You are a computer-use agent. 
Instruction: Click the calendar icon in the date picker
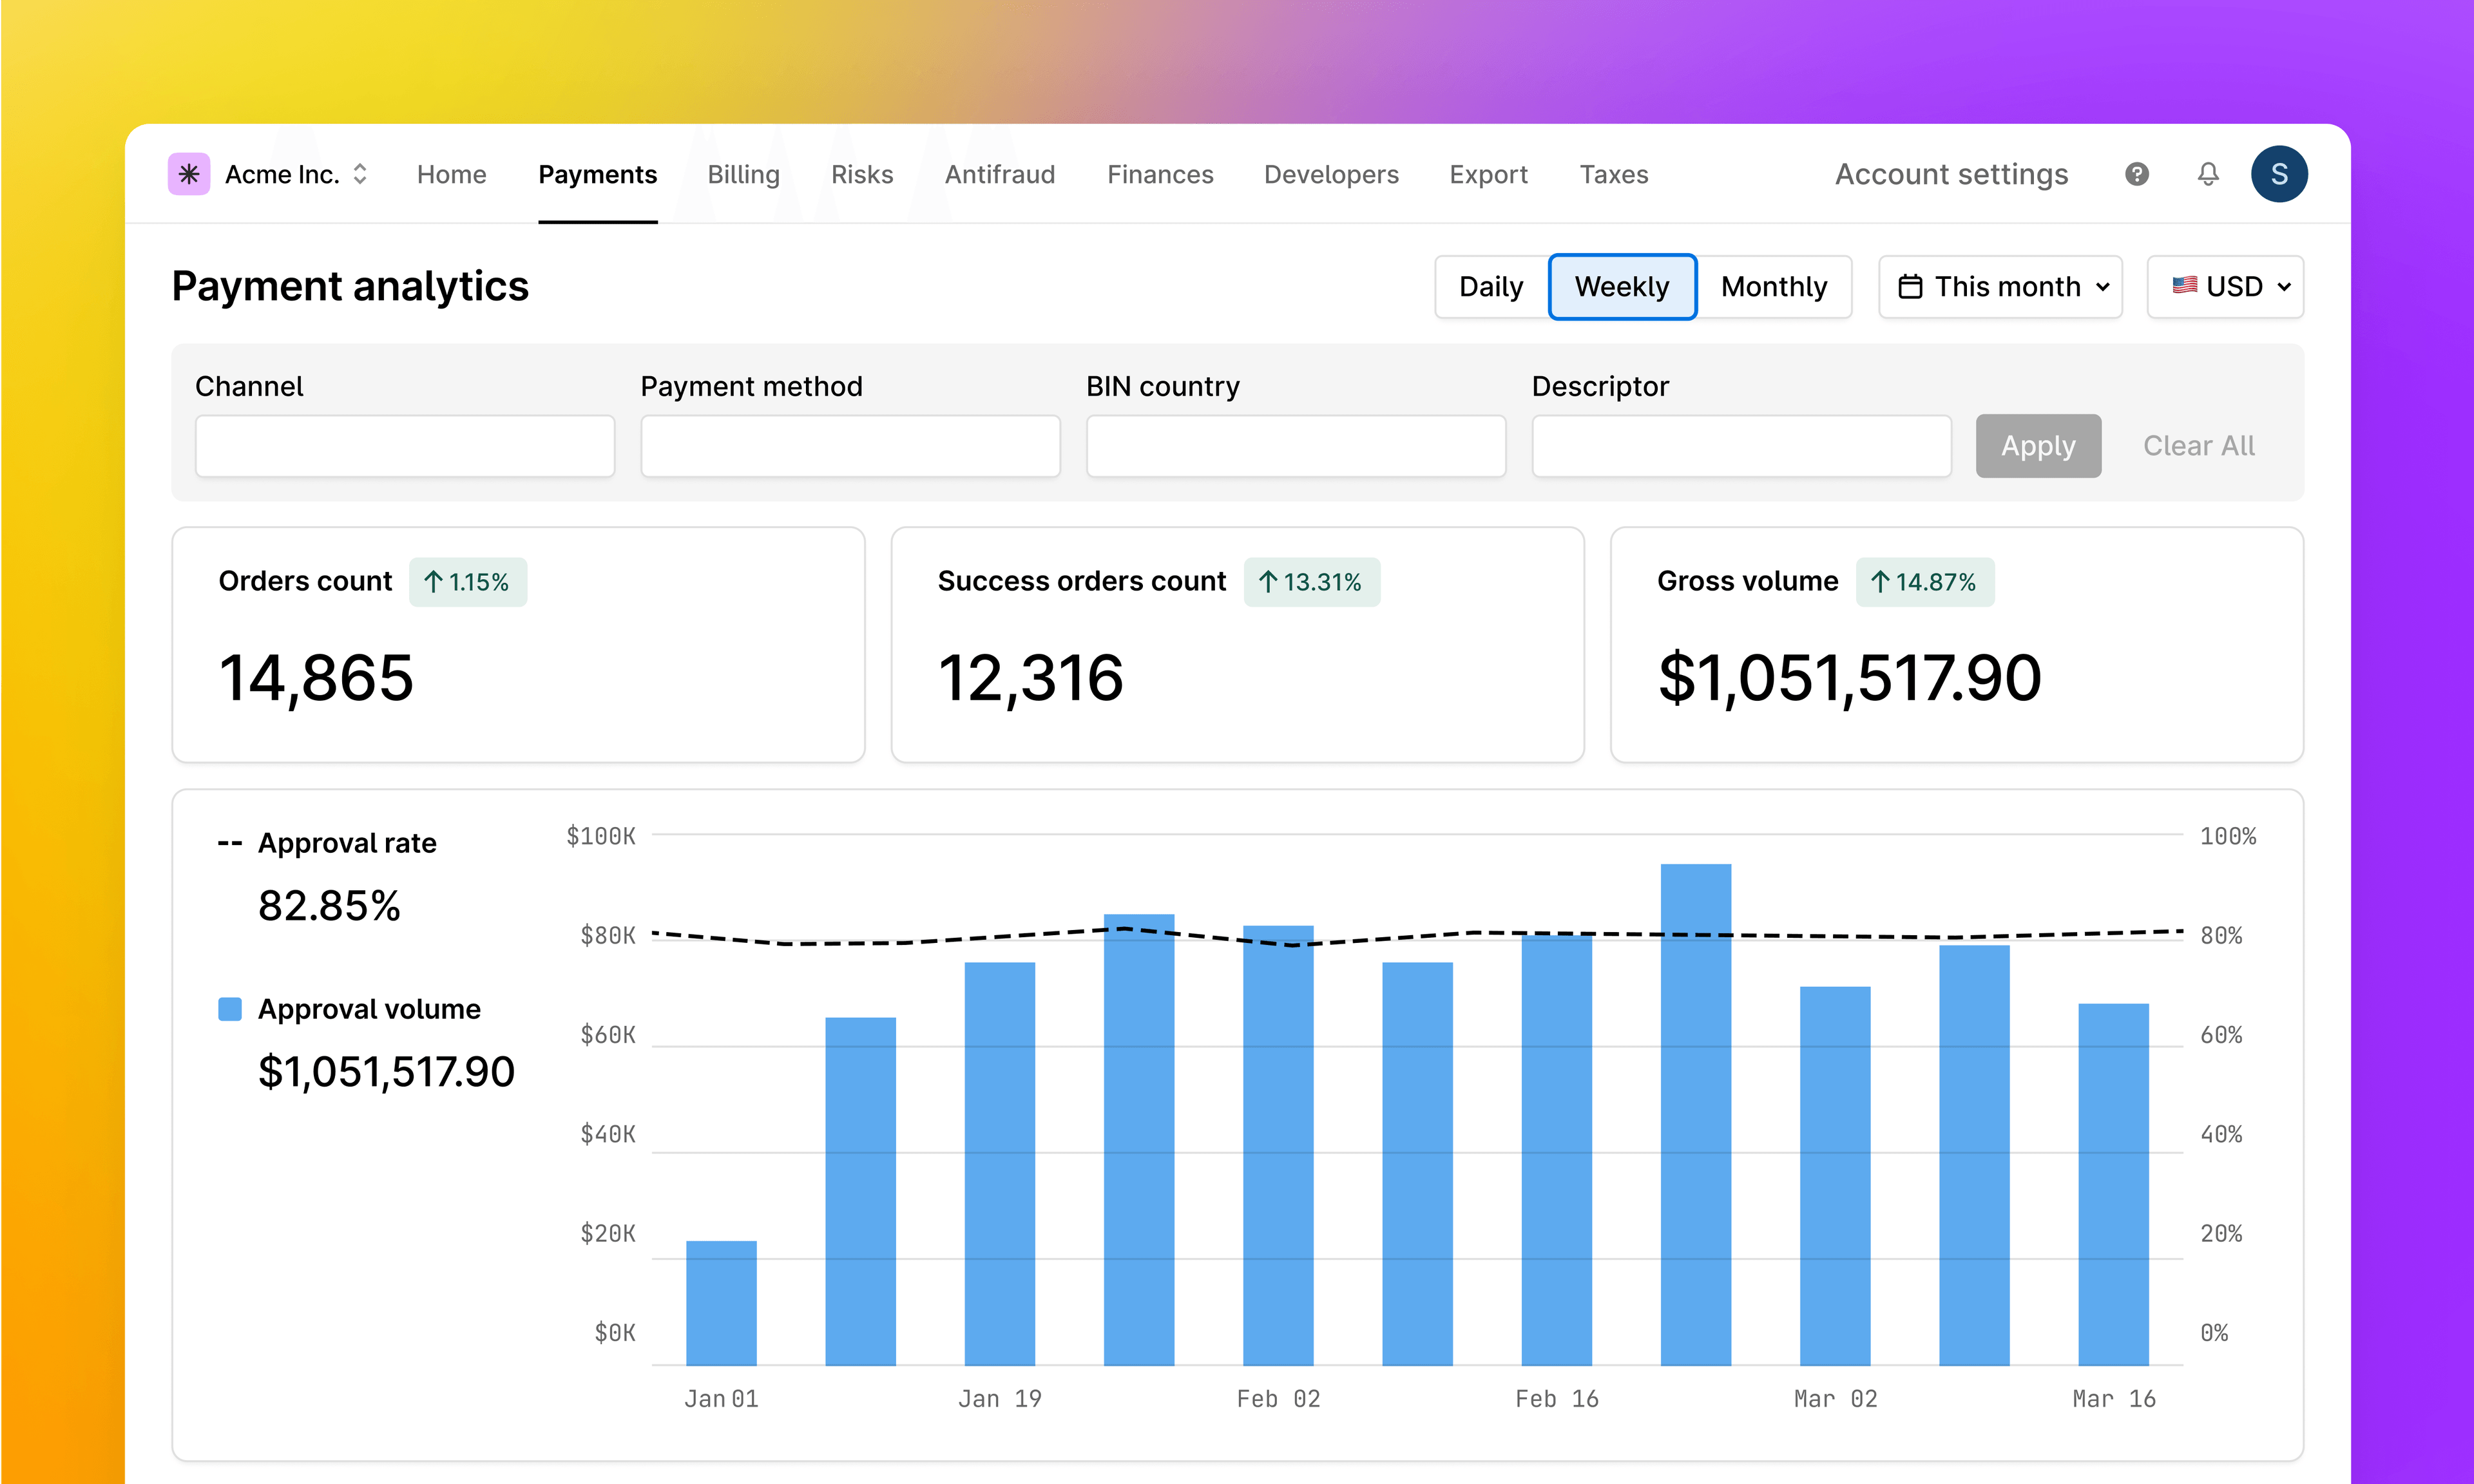pos(1911,287)
